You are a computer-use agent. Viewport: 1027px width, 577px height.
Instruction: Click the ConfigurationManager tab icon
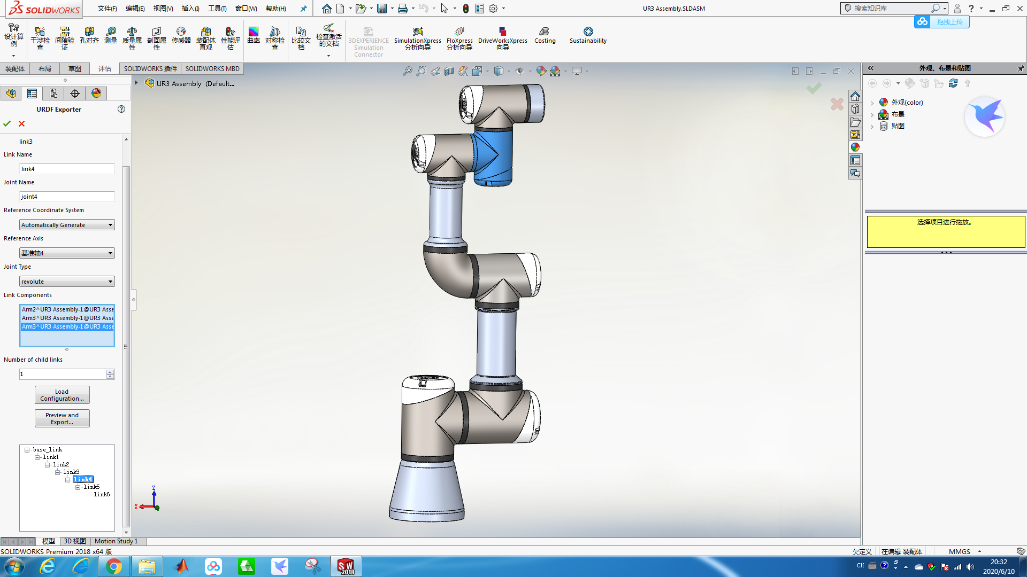[x=53, y=93]
